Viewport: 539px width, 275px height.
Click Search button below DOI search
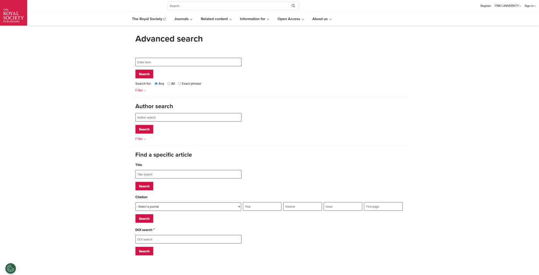coord(144,251)
